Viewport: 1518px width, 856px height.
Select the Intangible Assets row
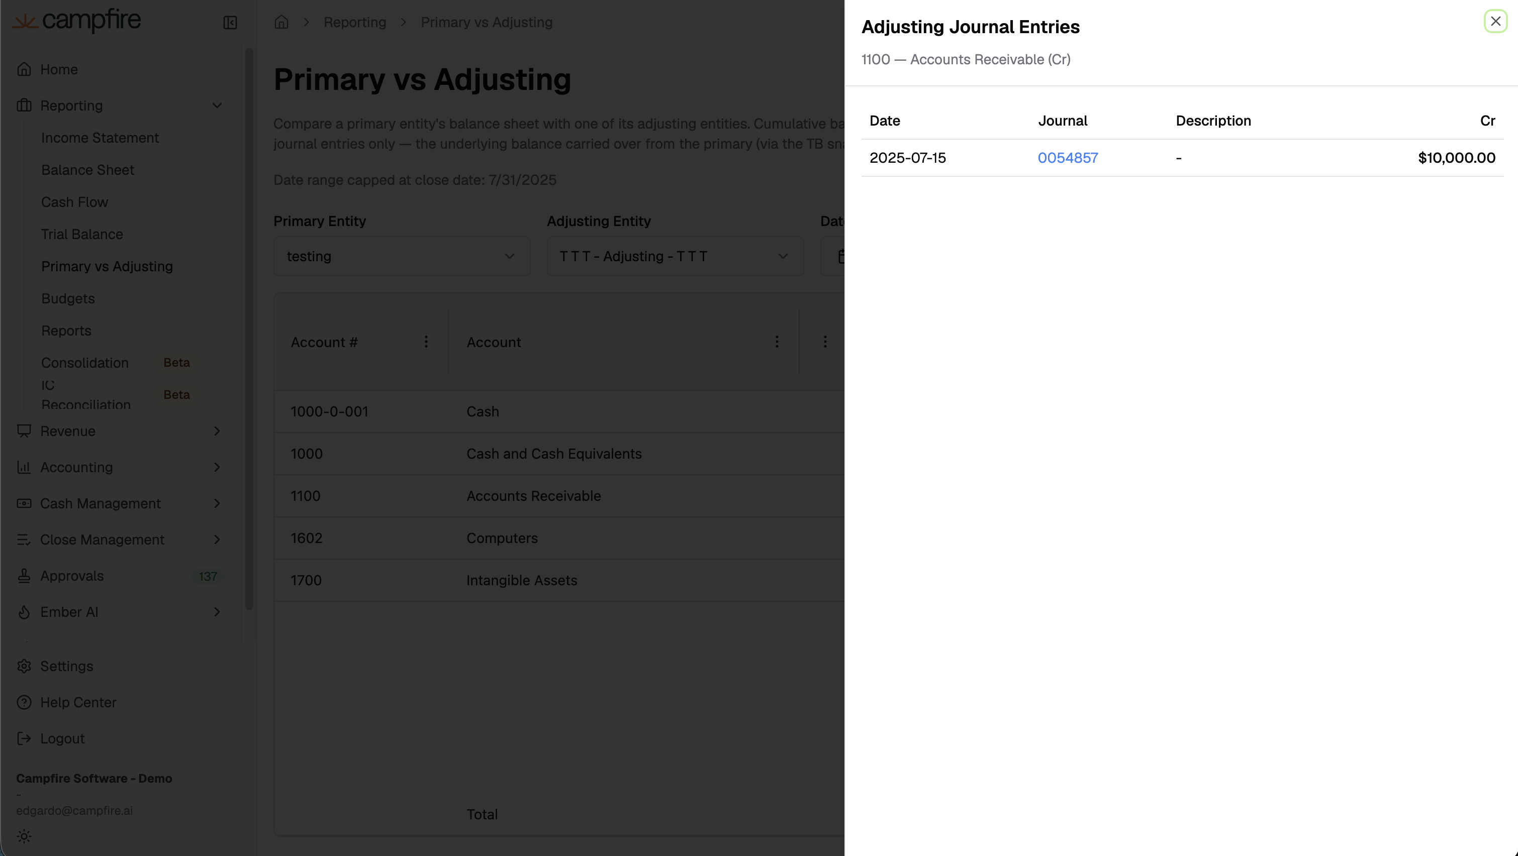559,580
